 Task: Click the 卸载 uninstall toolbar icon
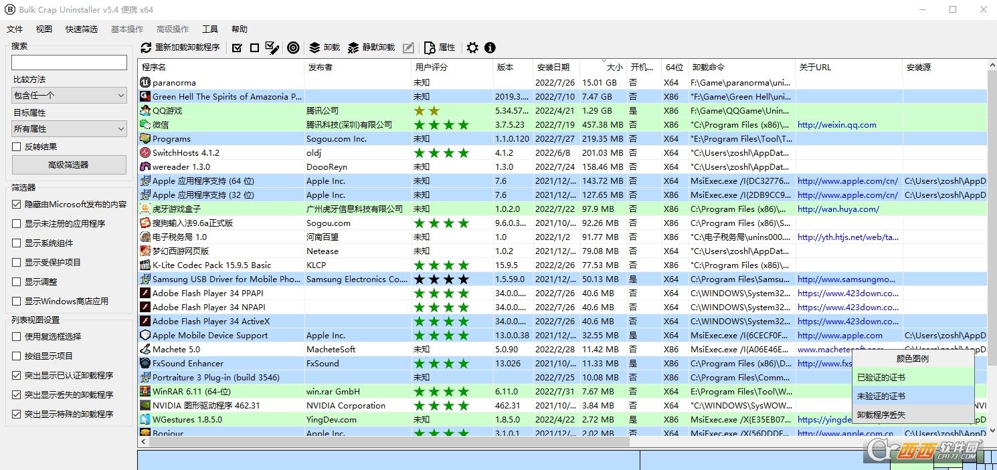[314, 47]
